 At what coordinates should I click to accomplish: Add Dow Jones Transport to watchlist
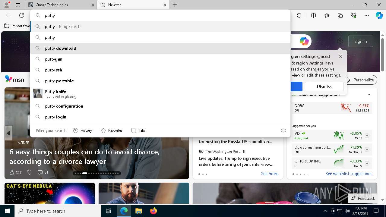(367, 149)
